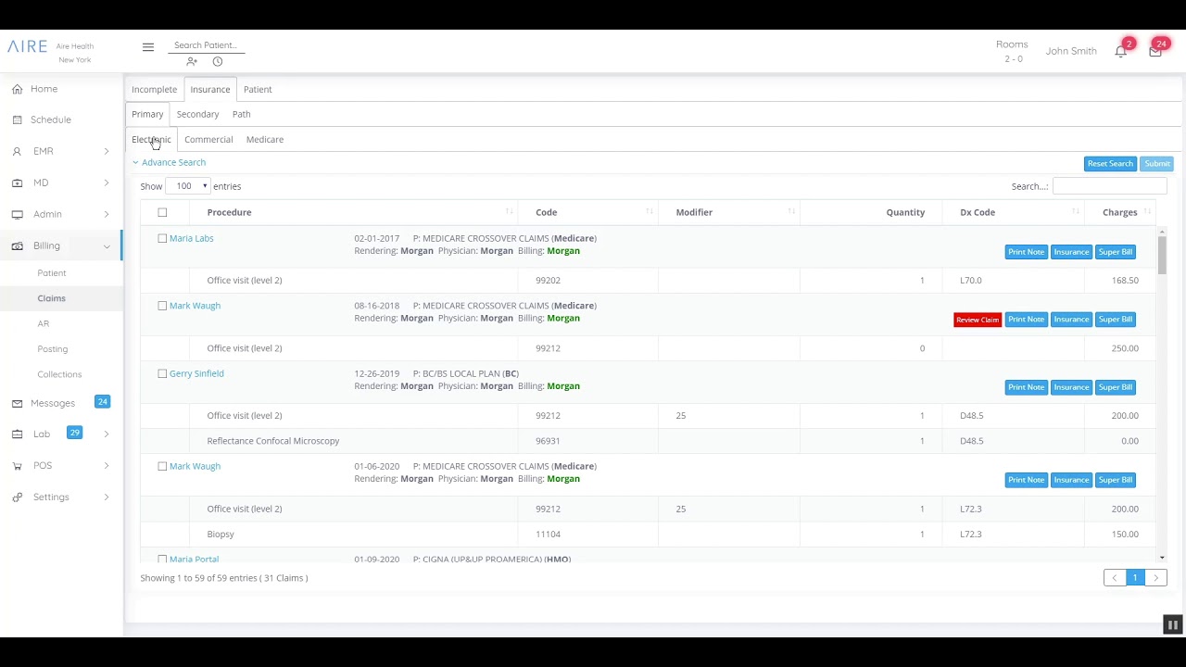Open the hamburger menu icon
This screenshot has width=1186, height=667.
[x=148, y=47]
